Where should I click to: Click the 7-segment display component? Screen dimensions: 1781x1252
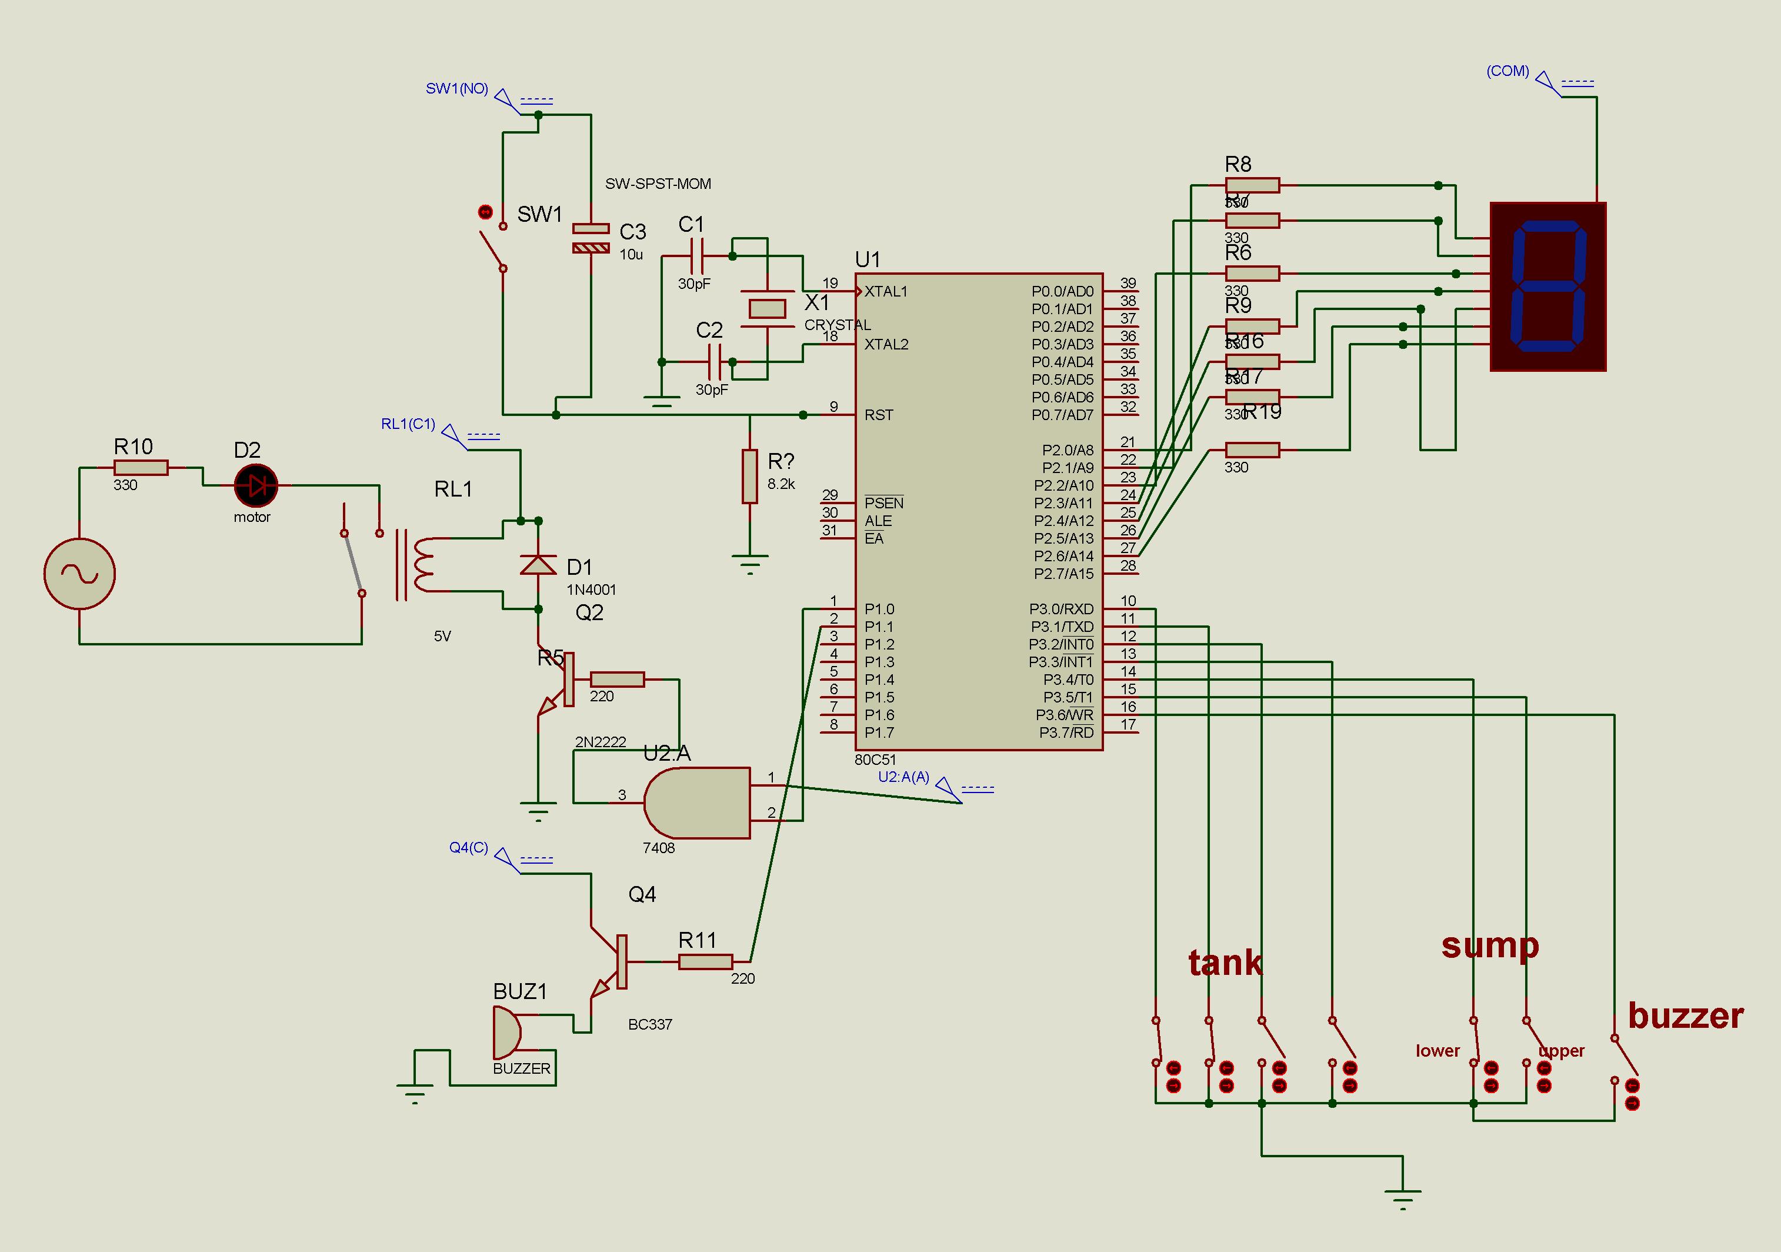pos(1548,287)
